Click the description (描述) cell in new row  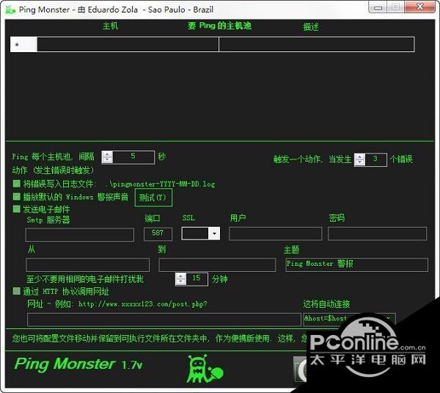click(x=316, y=44)
